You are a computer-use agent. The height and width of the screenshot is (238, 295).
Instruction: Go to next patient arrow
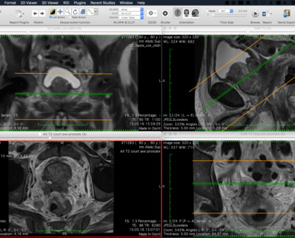[x=42, y=14]
